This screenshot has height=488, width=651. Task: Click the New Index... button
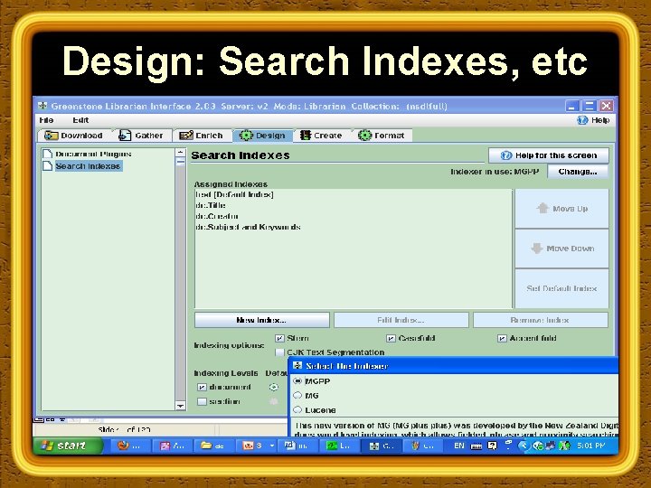tap(261, 320)
